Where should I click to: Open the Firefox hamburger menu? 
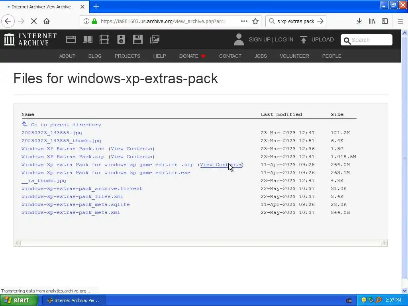400,21
